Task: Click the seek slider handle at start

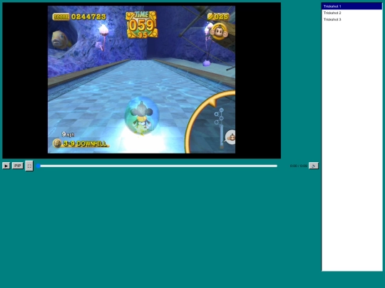Action: point(38,166)
